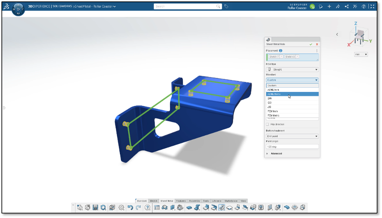382x218 pixels.
Task: Switch to the Features tab
Action: coord(180,201)
